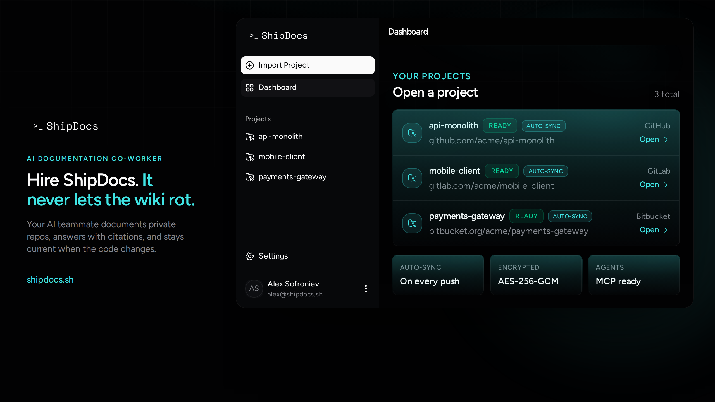This screenshot has height=402, width=715.
Task: Click the github.com/acme/api-monolith URL text
Action: tap(492, 141)
